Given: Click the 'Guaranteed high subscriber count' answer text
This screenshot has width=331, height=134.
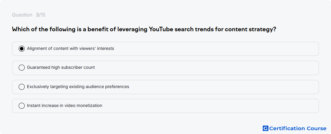Looking at the screenshot, I should click(x=61, y=67).
